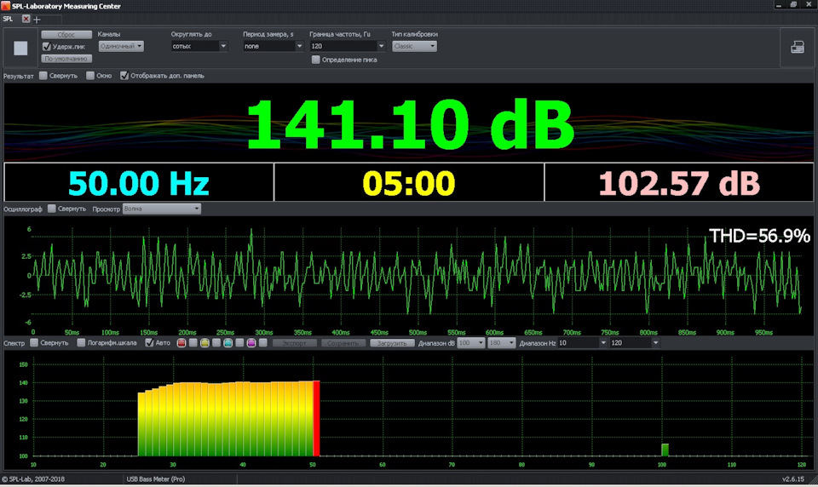818x487 pixels.
Task: Uncheck the Авто spectrum checkbox
Action: [149, 342]
